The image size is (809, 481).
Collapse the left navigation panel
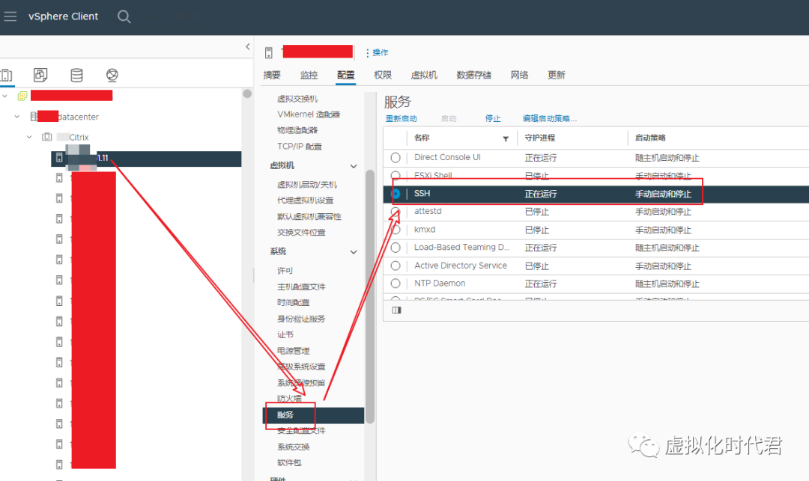tap(248, 47)
